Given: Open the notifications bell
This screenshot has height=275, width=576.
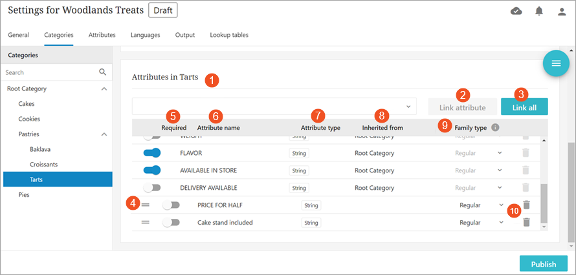Looking at the screenshot, I should 539,11.
